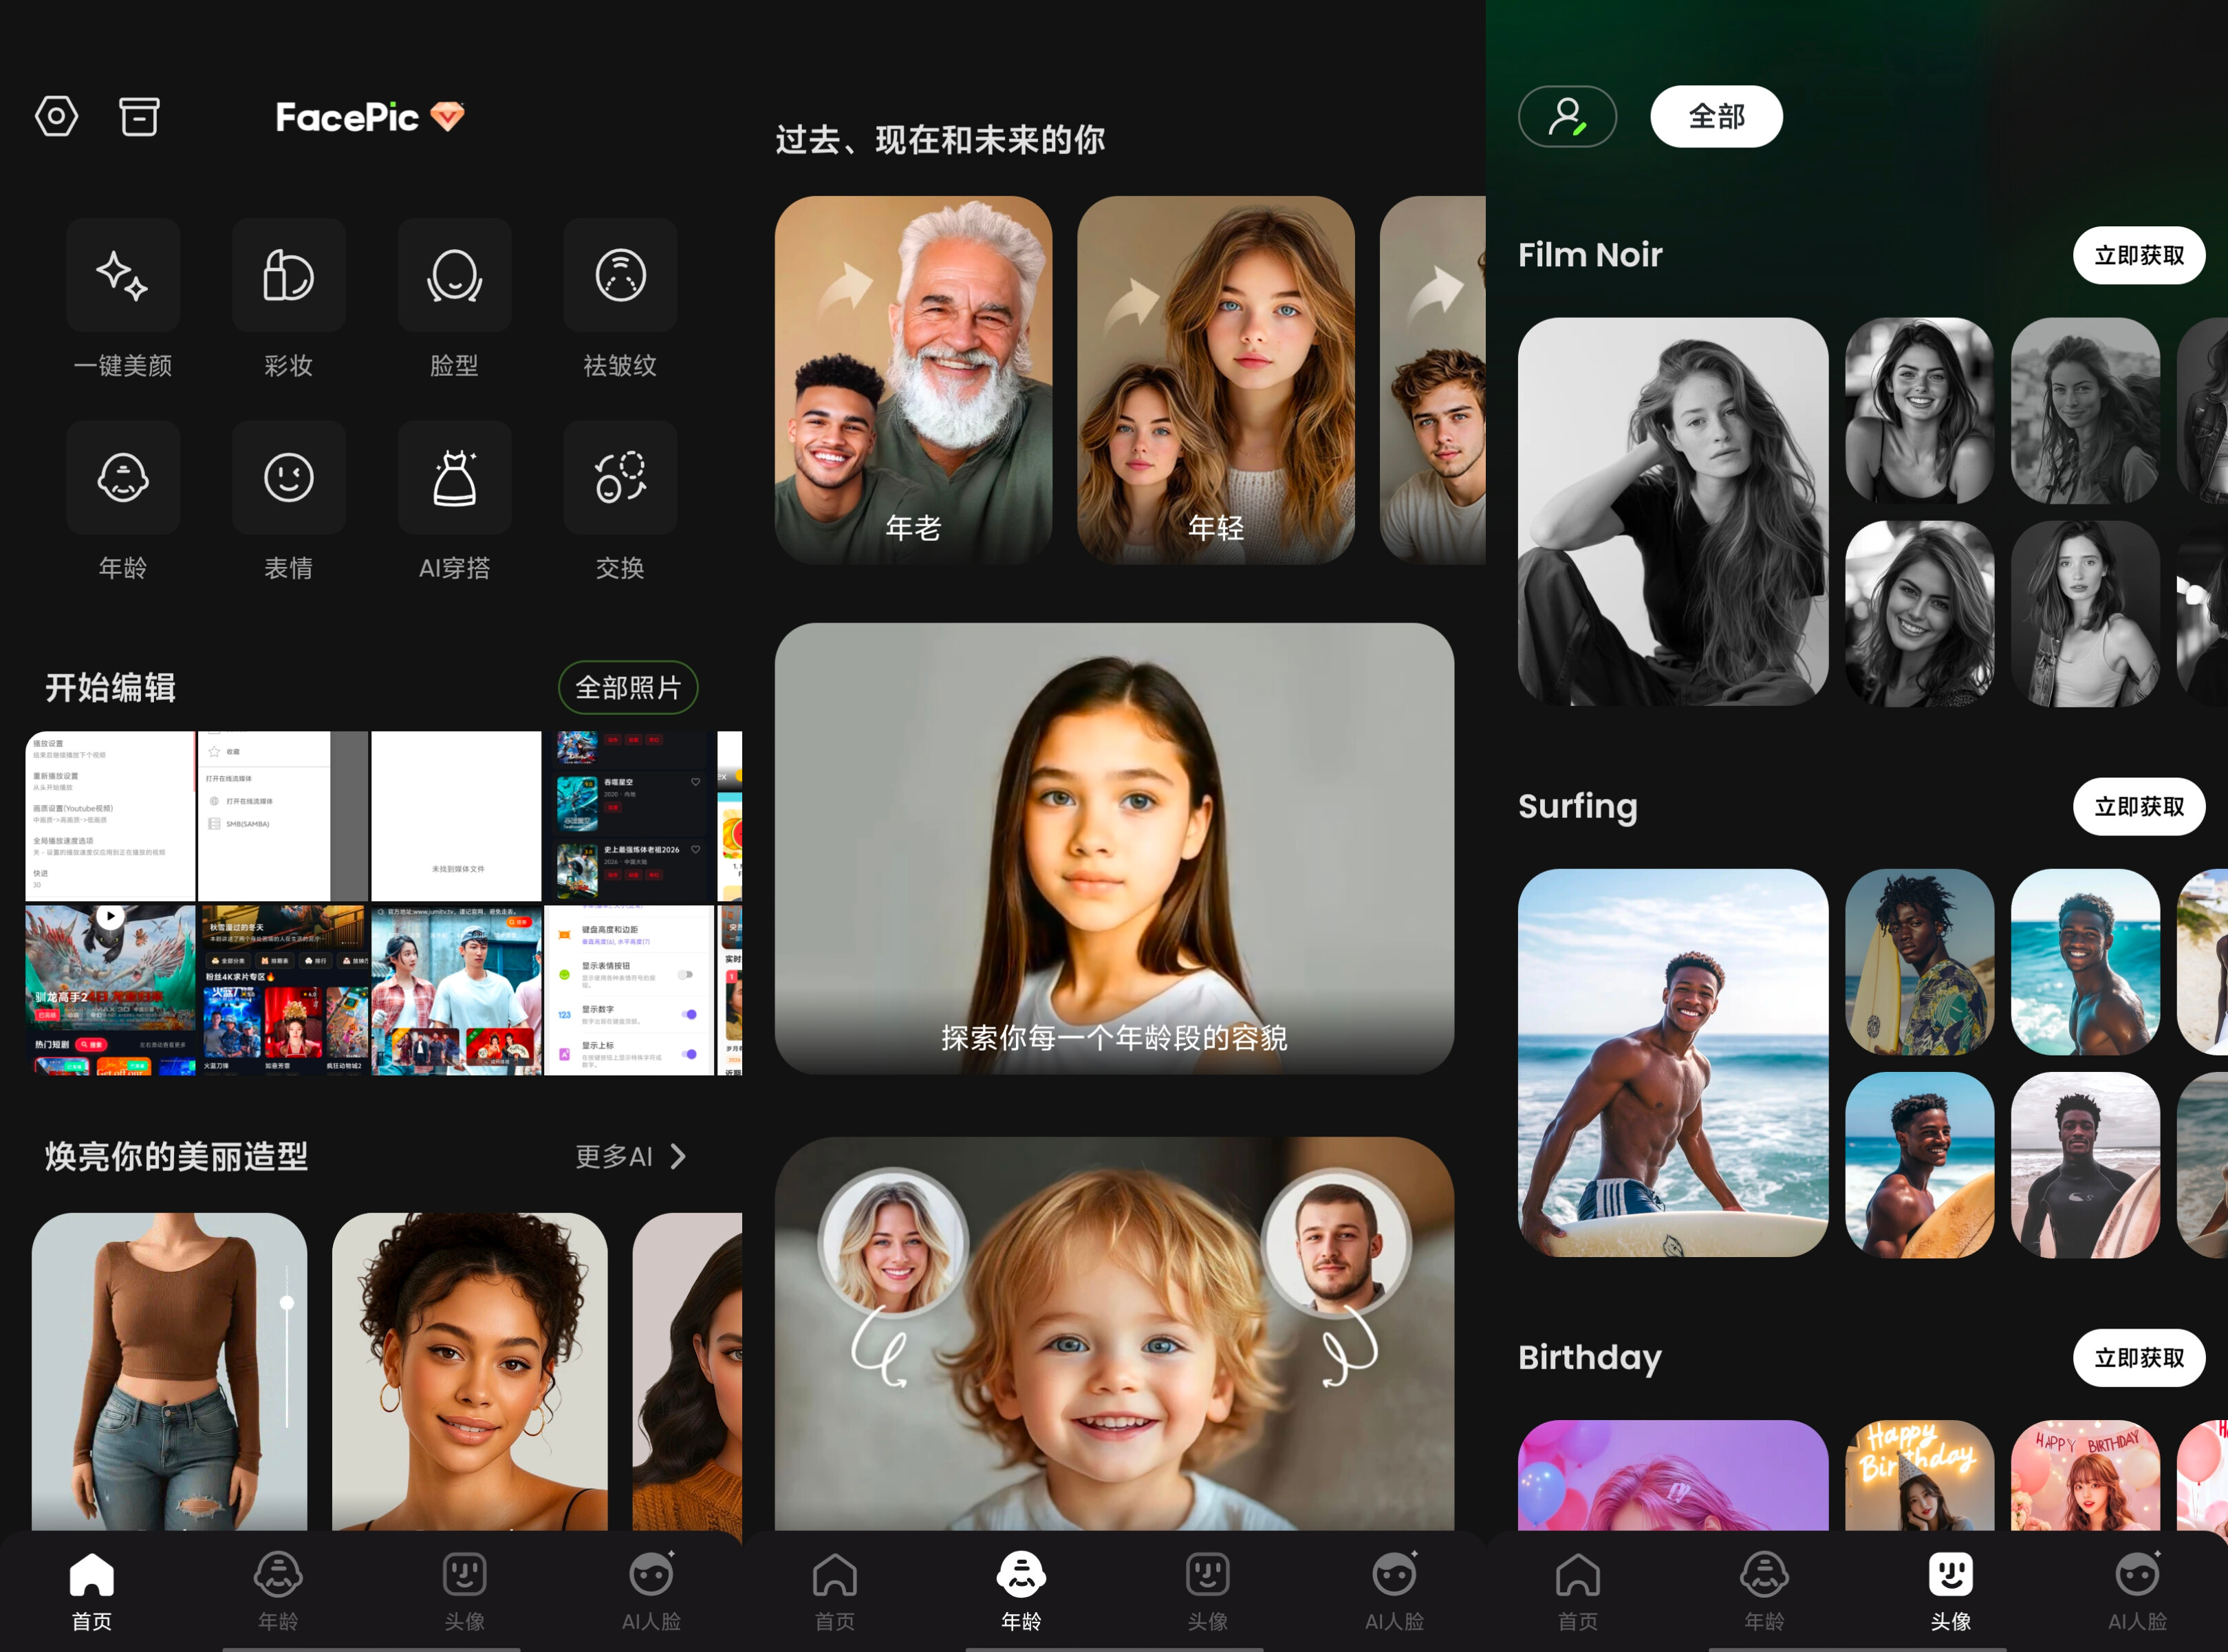Open the 年老 aging preview card

913,380
